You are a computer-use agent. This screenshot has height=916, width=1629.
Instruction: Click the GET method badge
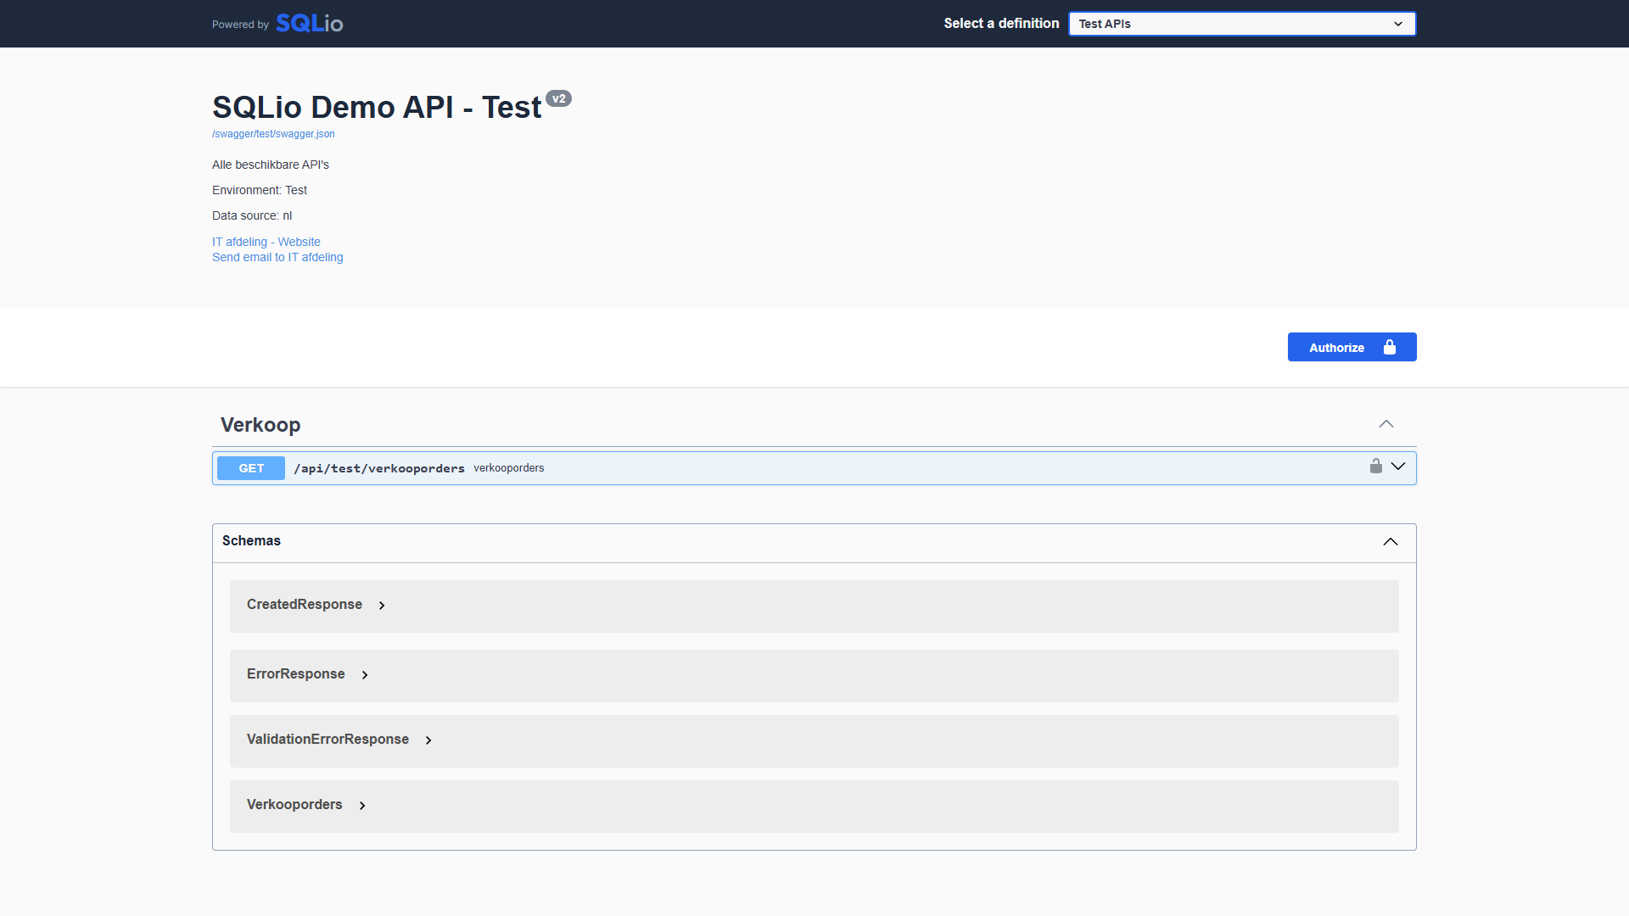click(251, 468)
